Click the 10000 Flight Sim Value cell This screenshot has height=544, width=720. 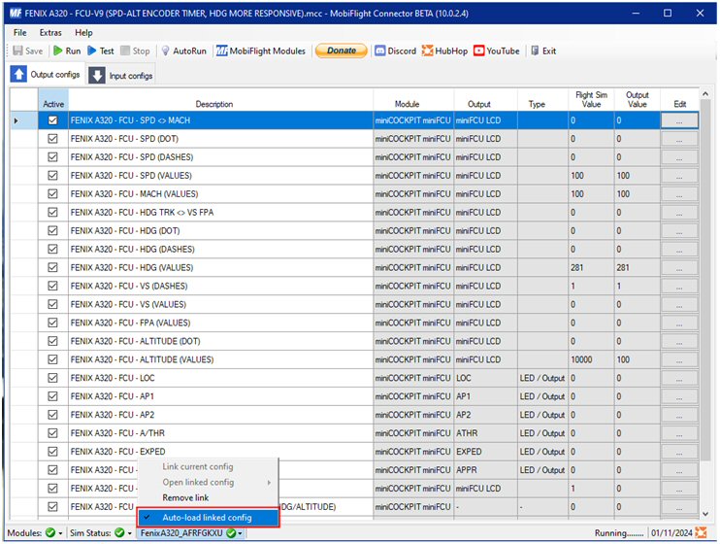(x=591, y=359)
